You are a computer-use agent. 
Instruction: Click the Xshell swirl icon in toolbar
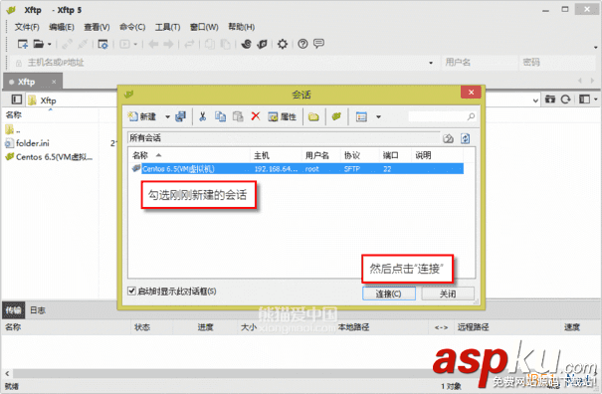tap(247, 44)
